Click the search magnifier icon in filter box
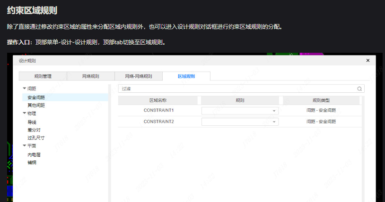Viewport: 385px width, 202px height. point(359,89)
